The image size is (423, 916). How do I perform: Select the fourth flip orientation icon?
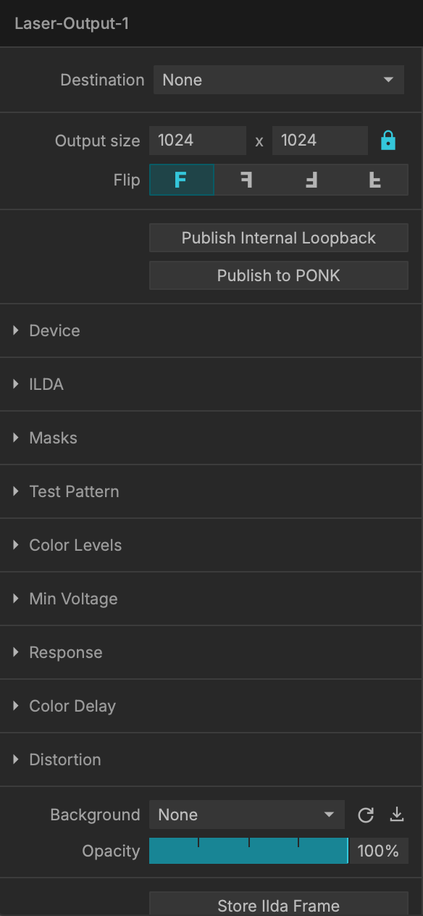point(375,180)
